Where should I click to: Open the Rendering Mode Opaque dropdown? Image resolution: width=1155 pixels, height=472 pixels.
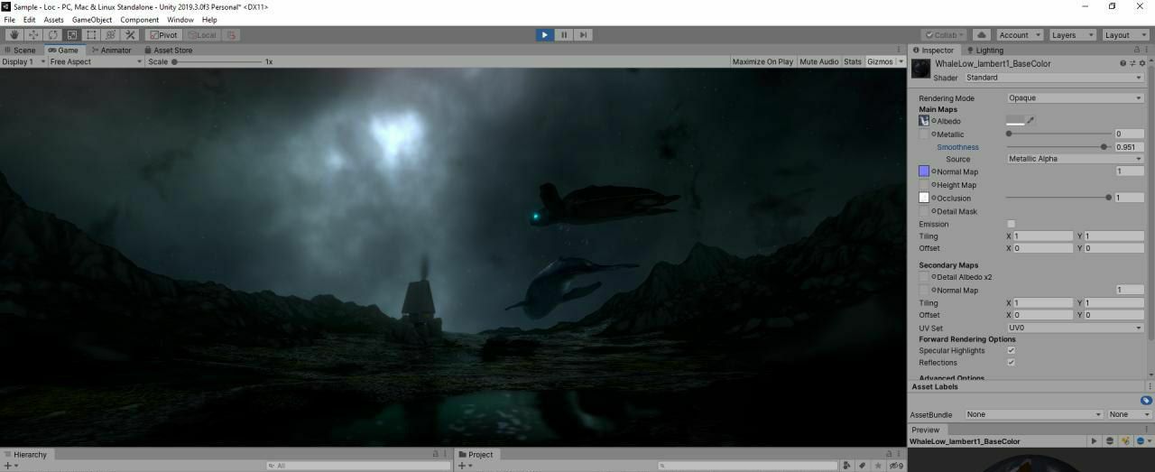click(x=1075, y=97)
